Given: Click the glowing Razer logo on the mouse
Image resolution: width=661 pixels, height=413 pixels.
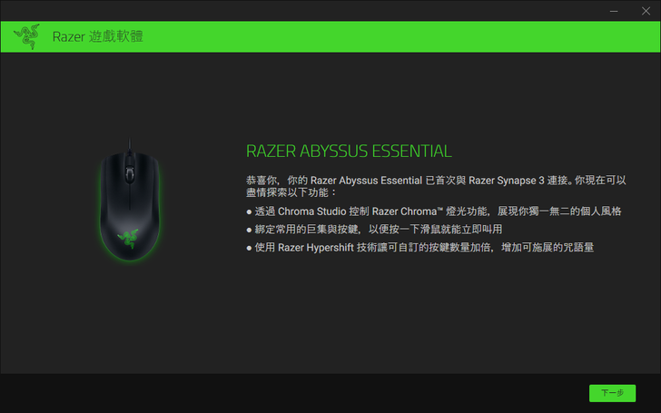Looking at the screenshot, I should point(128,238).
